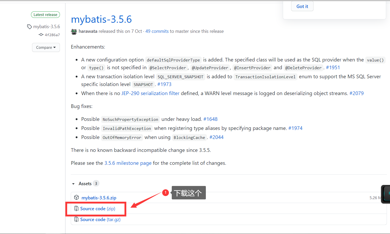Click the commit icon next to 4f286a7
The height and width of the screenshot is (234, 390).
pyautogui.click(x=41, y=35)
